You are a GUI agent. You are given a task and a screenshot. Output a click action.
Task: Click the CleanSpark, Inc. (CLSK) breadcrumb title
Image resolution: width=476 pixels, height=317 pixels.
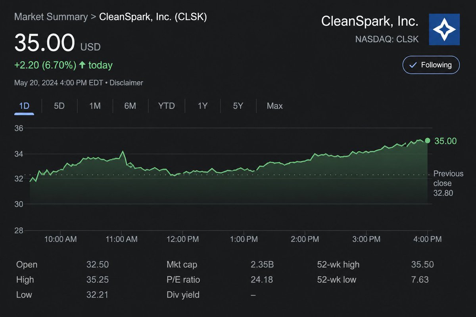pyautogui.click(x=153, y=17)
